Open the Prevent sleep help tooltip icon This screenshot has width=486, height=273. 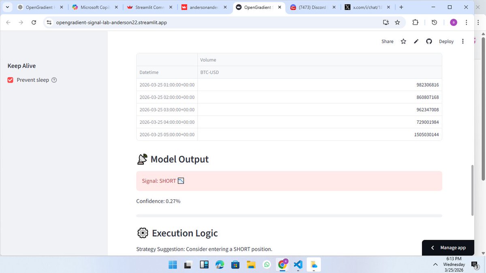[x=54, y=80]
